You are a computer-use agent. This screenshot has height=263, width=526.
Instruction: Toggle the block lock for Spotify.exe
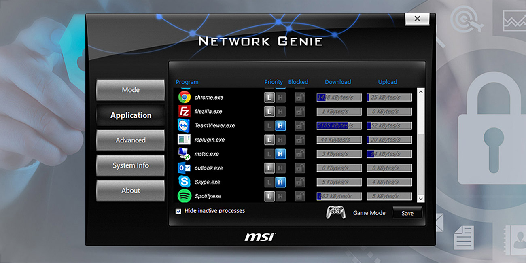coord(300,197)
